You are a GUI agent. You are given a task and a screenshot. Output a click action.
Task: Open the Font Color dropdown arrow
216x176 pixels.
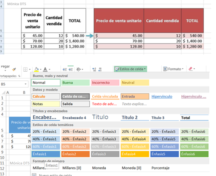(x=49, y=69)
